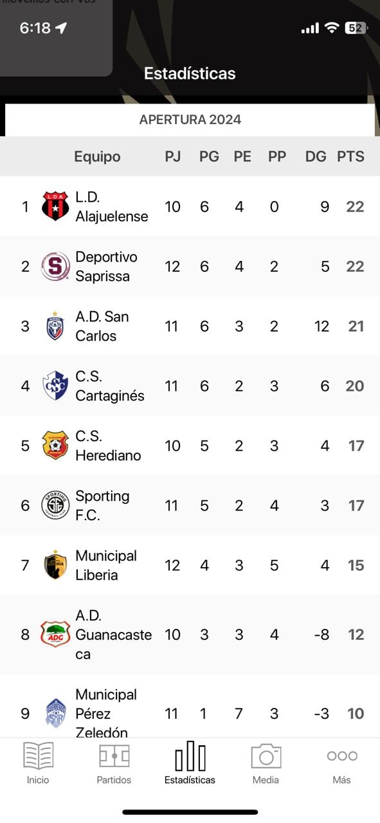The image size is (380, 823).
Task: Select the L.D. Alajuelense crest
Action: coord(55,206)
